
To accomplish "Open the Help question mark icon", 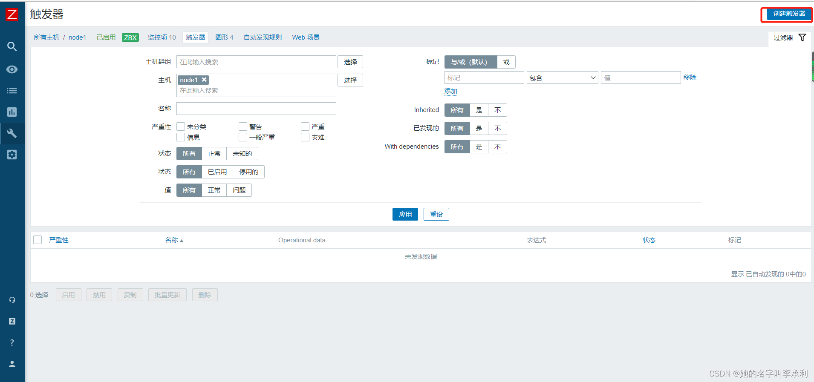I will [12, 342].
